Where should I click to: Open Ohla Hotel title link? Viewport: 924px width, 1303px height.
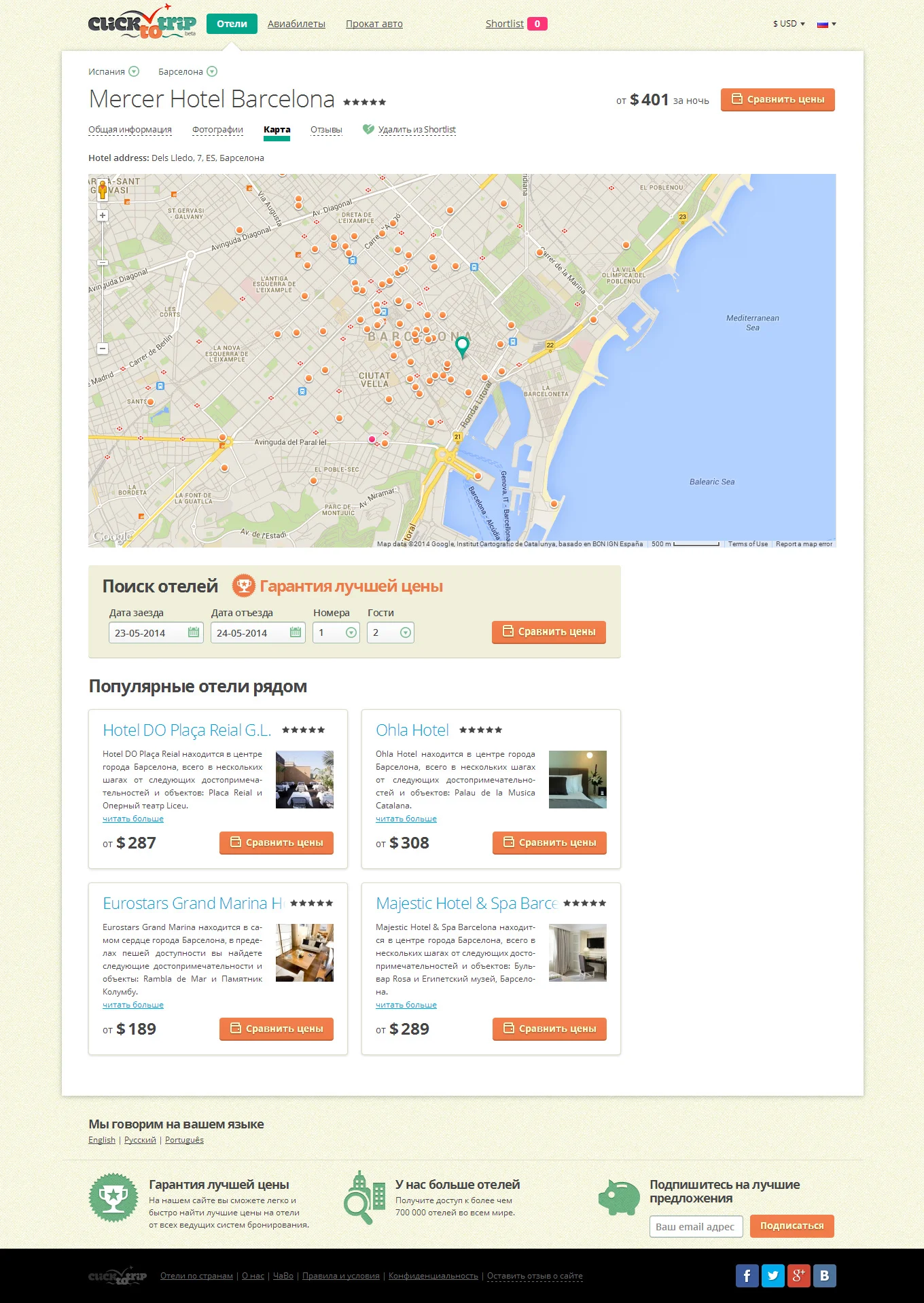(x=412, y=730)
